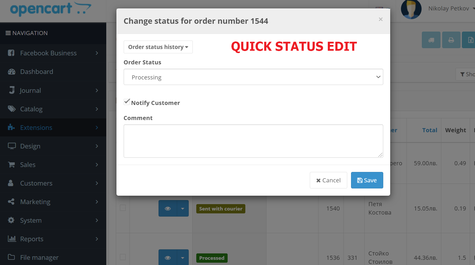The height and width of the screenshot is (265, 475).
Task: Open action dropdown arrow for order 1540
Action: click(183, 208)
